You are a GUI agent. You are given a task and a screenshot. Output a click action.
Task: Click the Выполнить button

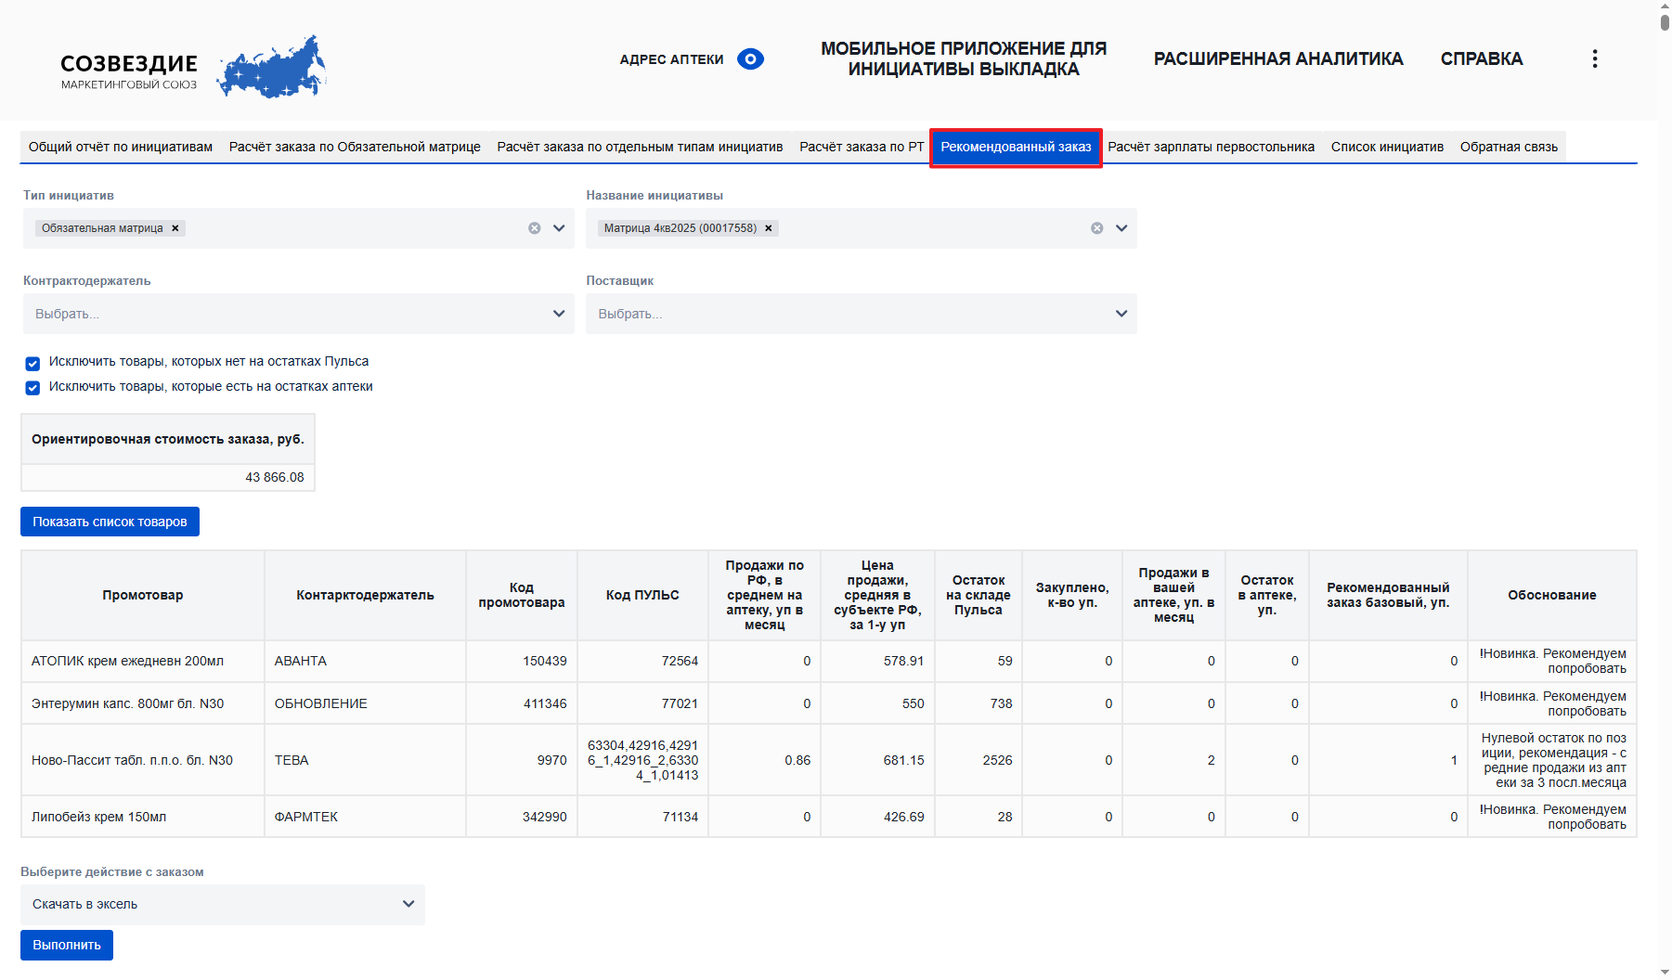point(67,945)
